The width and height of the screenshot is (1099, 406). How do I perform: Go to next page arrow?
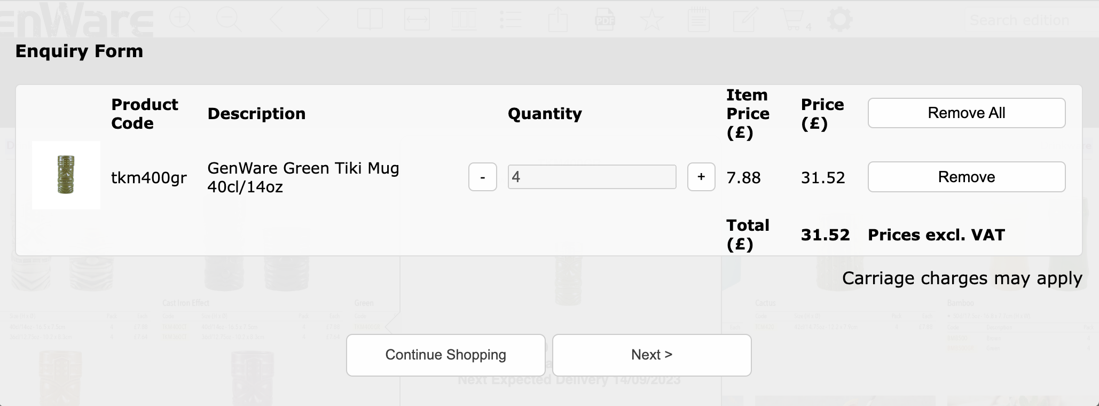tap(323, 20)
